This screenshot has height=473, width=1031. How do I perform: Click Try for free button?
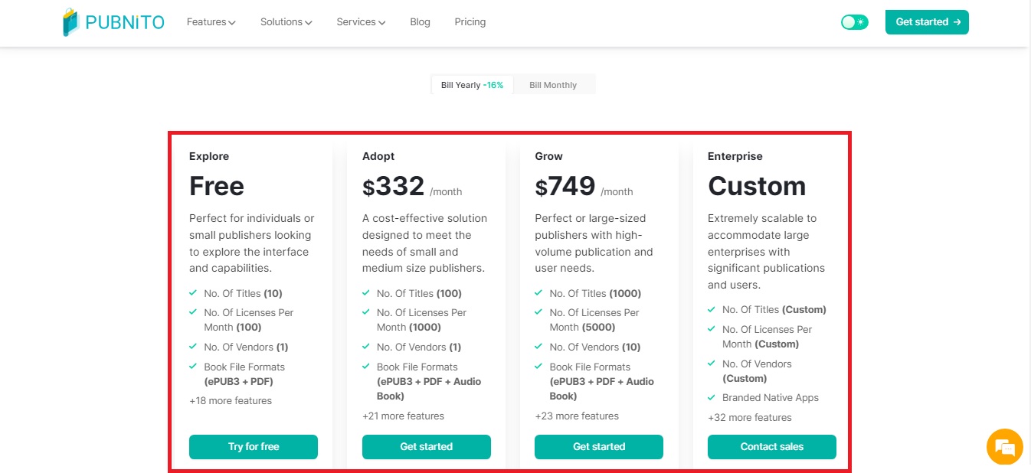(x=254, y=446)
